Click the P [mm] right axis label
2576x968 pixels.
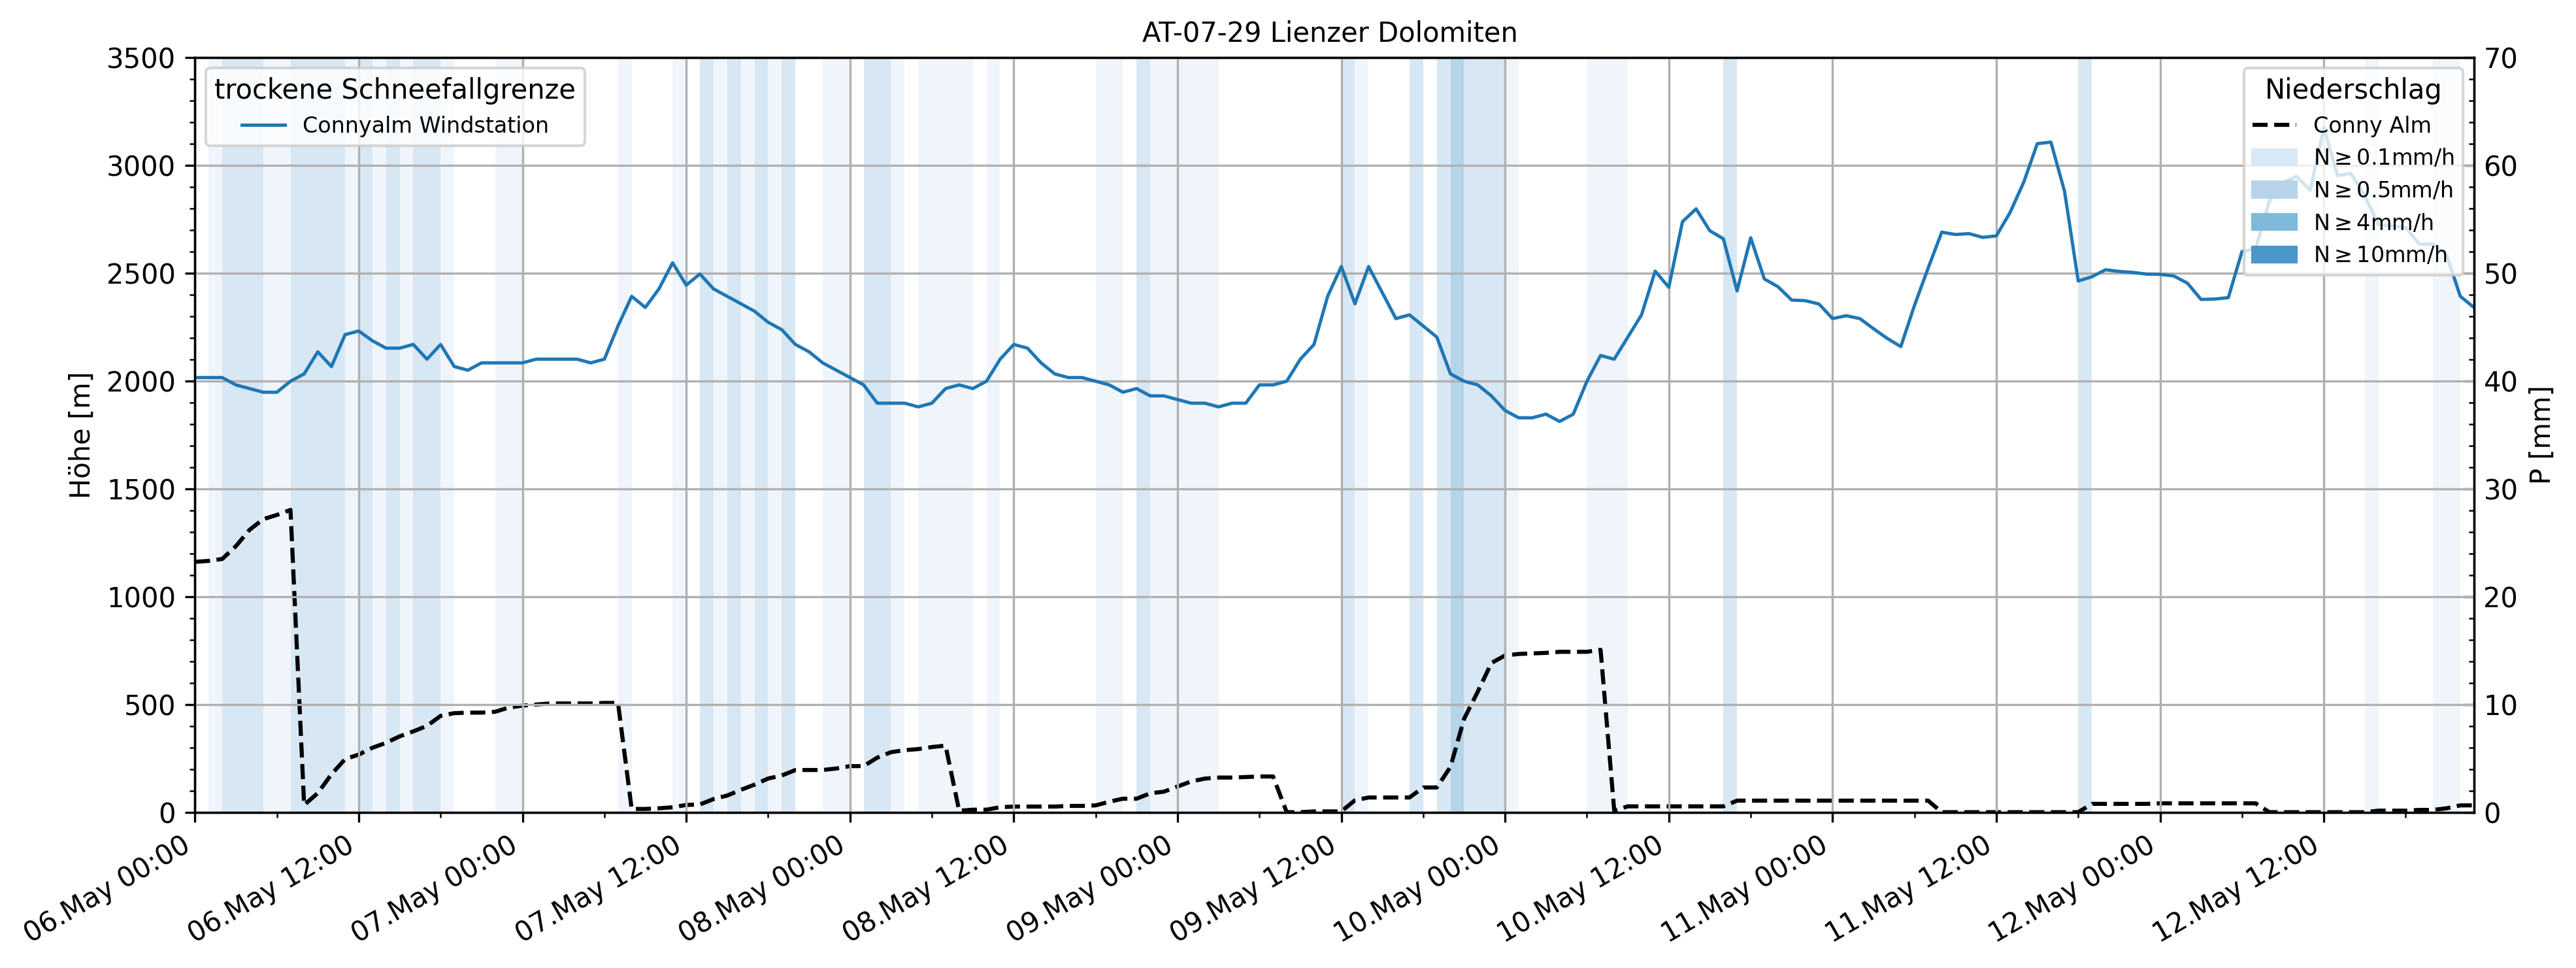point(2540,435)
